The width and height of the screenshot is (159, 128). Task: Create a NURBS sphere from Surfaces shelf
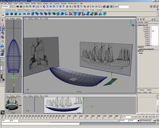[7, 14]
